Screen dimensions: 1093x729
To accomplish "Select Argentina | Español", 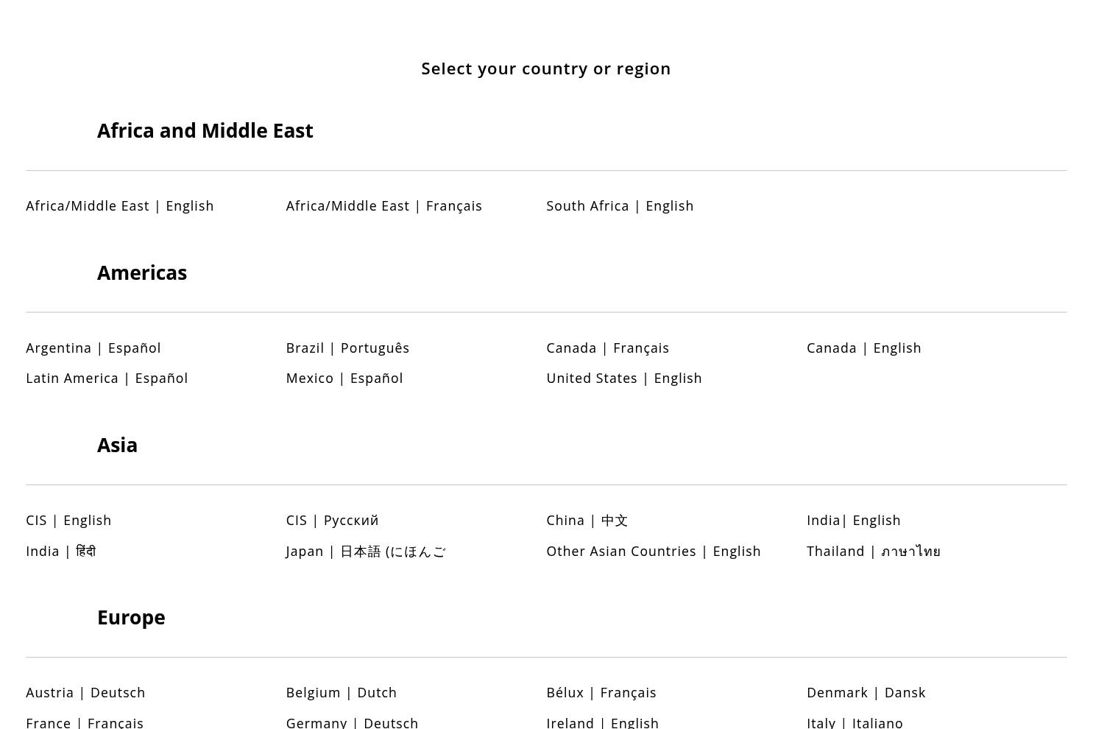I will (93, 348).
